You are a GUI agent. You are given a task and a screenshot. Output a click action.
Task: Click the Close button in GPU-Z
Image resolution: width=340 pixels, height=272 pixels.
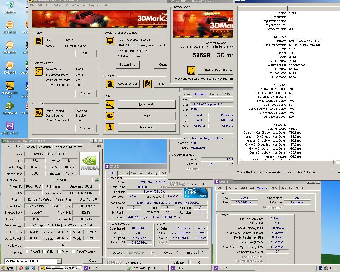pyautogui.click(x=92, y=261)
